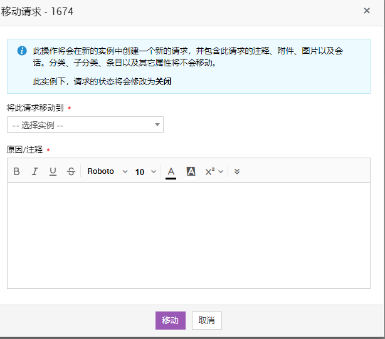Click the 移动请求 - 1674 dialog title
Image resolution: width=385 pixels, height=339 pixels.
point(41,11)
